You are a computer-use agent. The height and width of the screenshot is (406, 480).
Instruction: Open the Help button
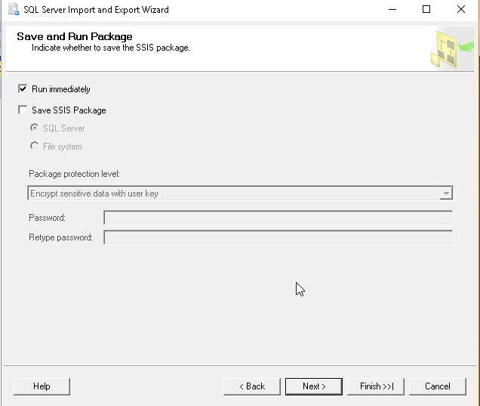[42, 386]
